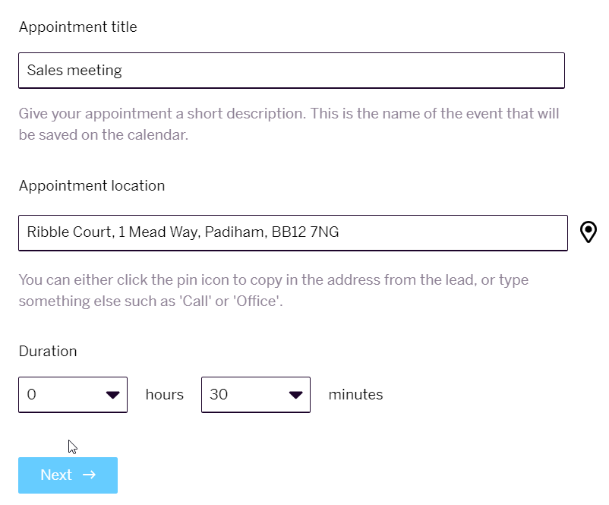Click the 'Appointment location' label
This screenshot has width=609, height=505.
(x=92, y=186)
